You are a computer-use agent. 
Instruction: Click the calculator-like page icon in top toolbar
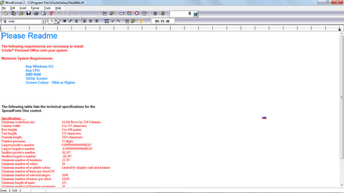click(144, 14)
